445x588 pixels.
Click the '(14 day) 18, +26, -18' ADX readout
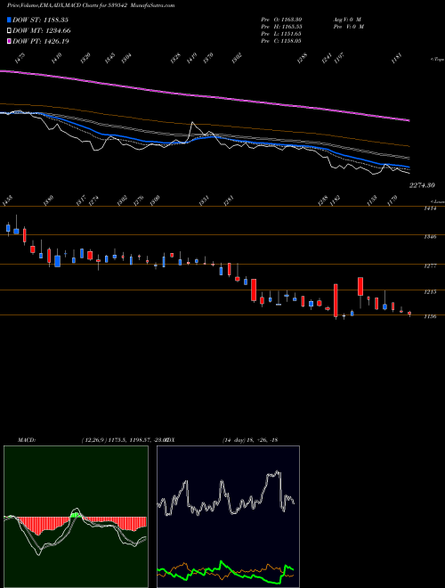pos(250,440)
